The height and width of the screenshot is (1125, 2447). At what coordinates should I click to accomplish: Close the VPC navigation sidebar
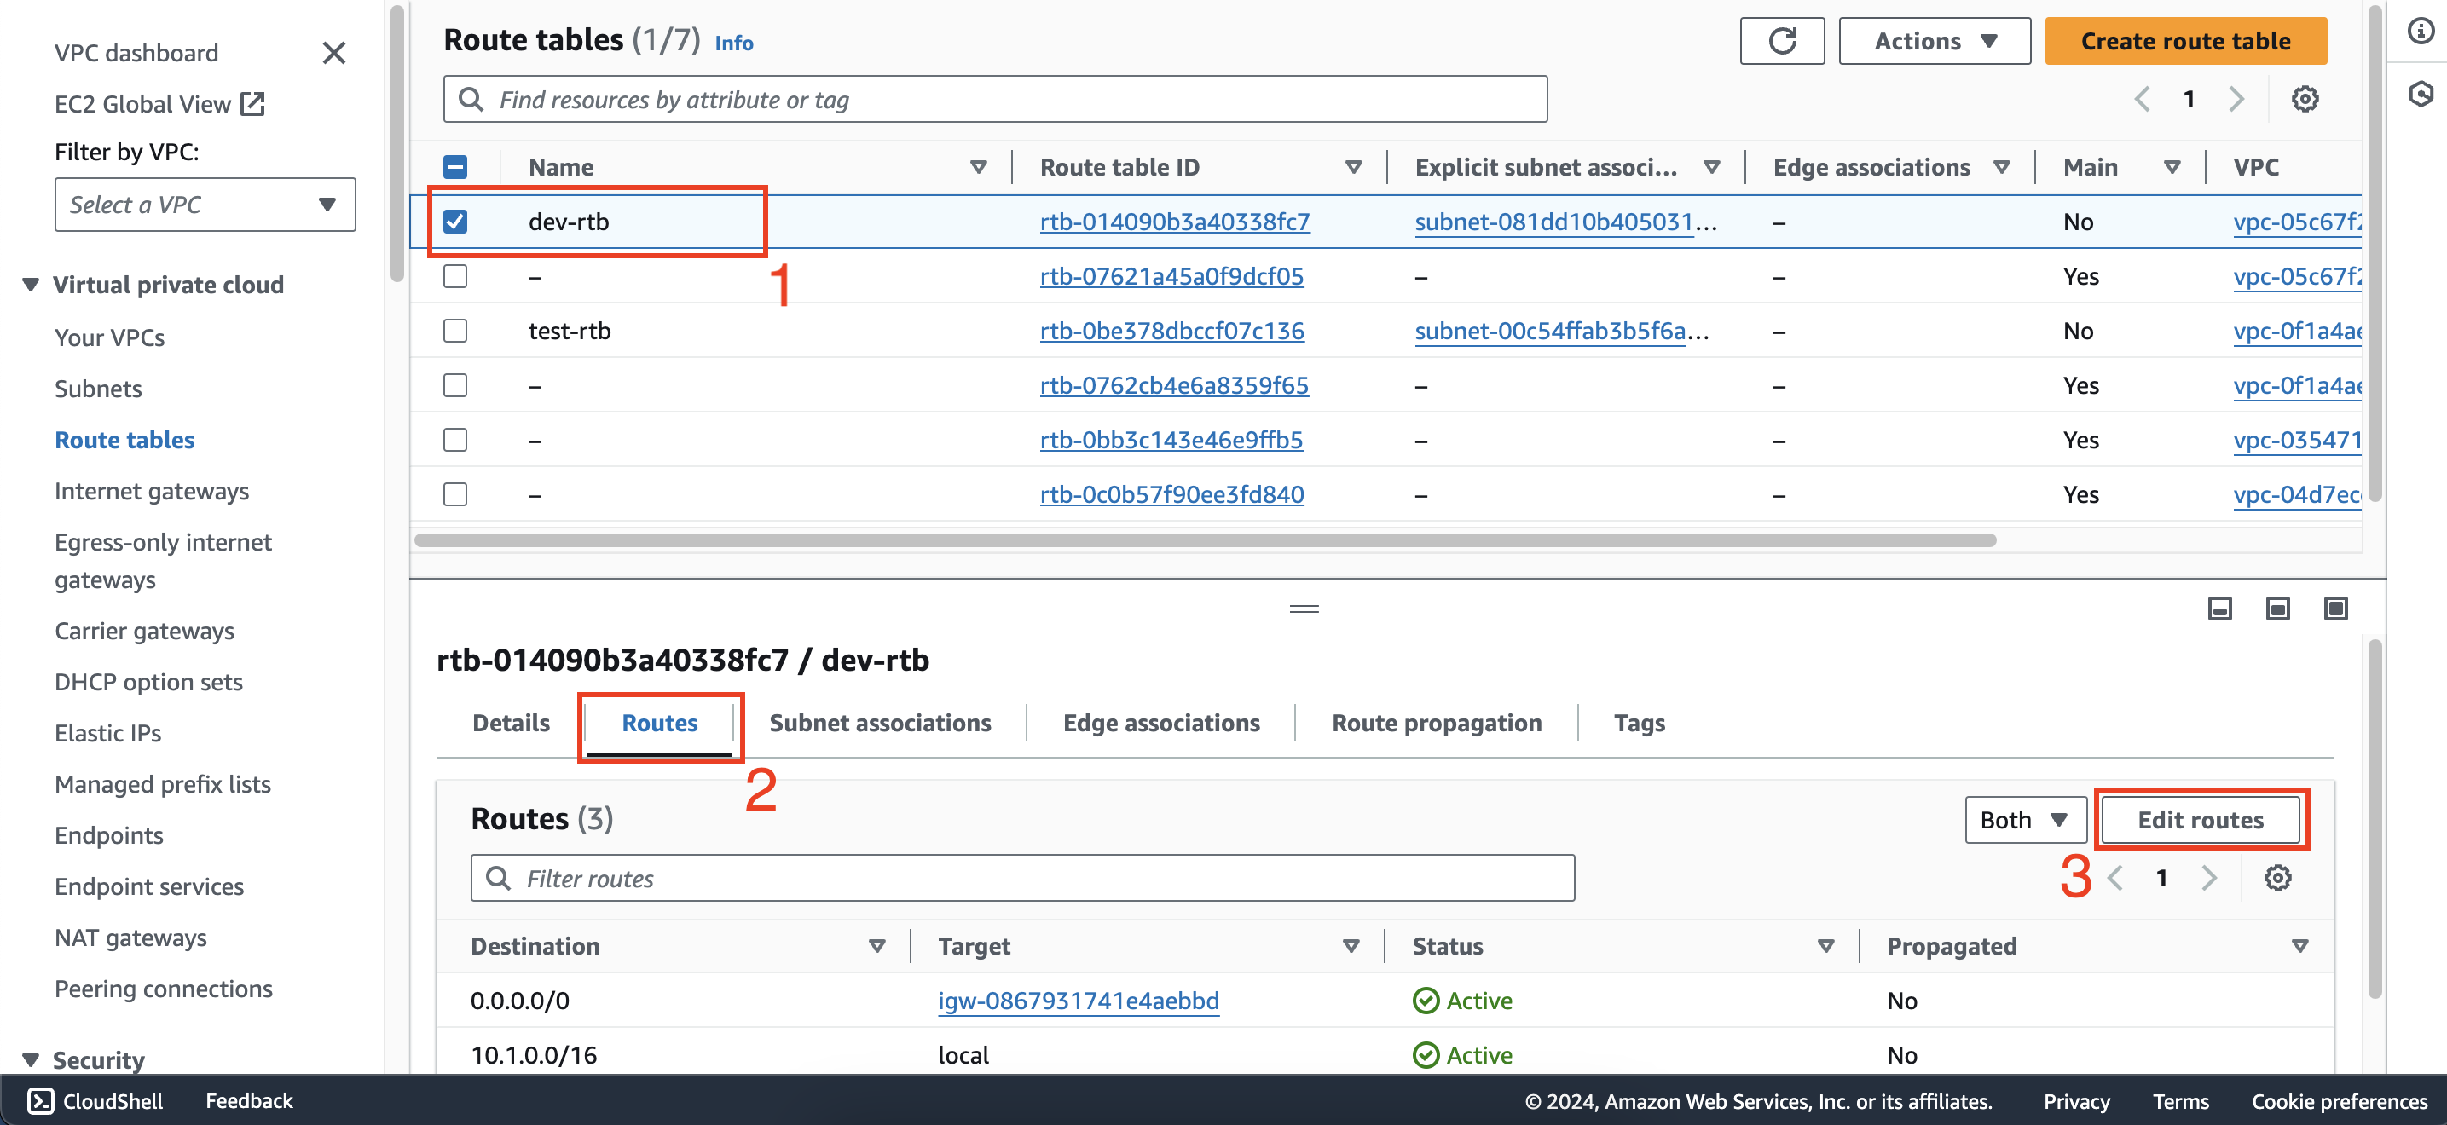pos(333,53)
